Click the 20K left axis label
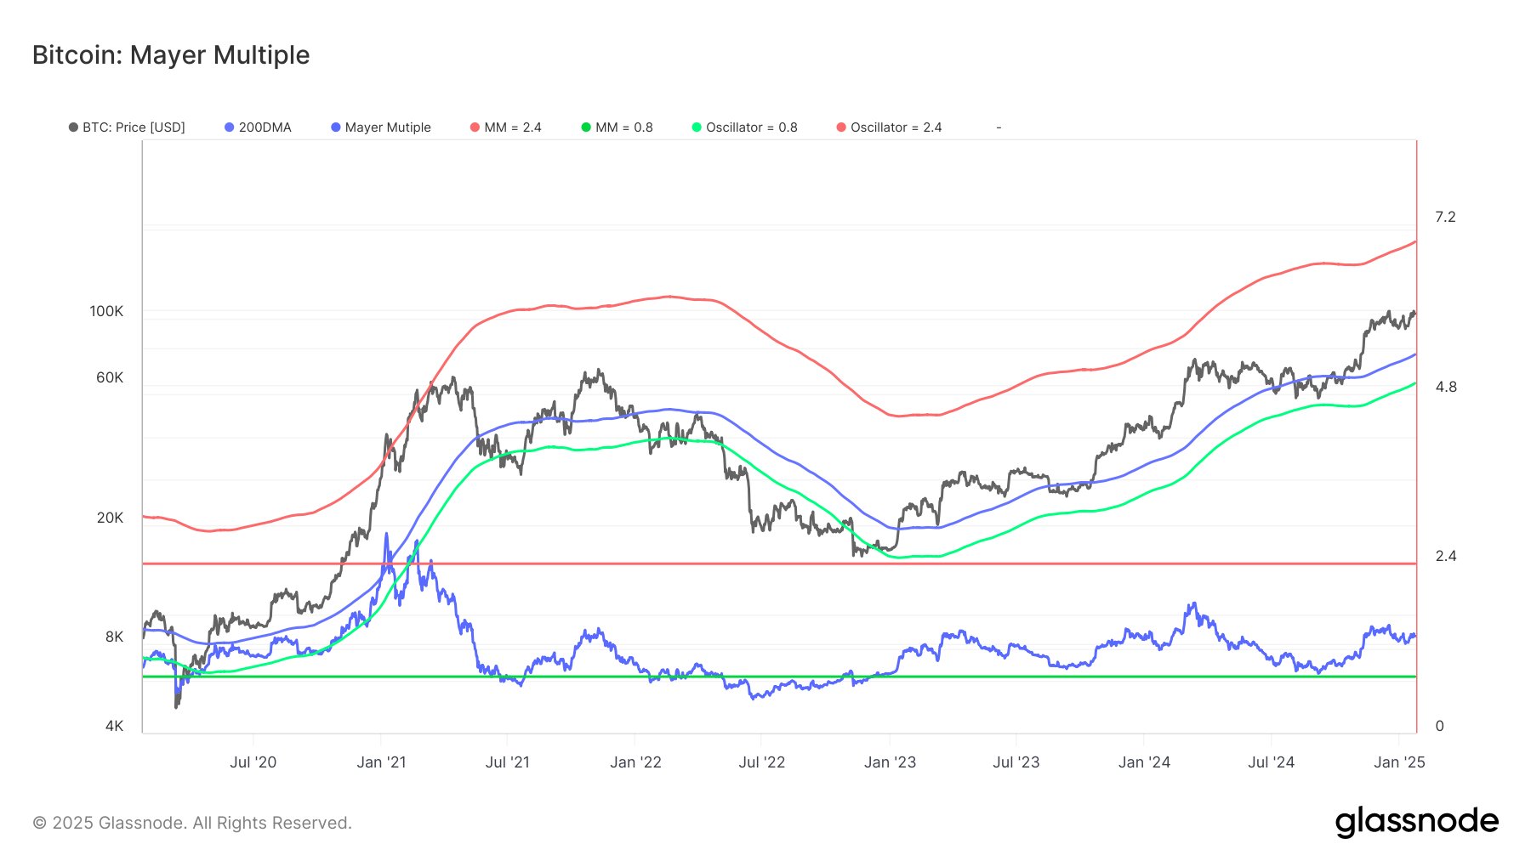The image size is (1531, 861). point(110,518)
